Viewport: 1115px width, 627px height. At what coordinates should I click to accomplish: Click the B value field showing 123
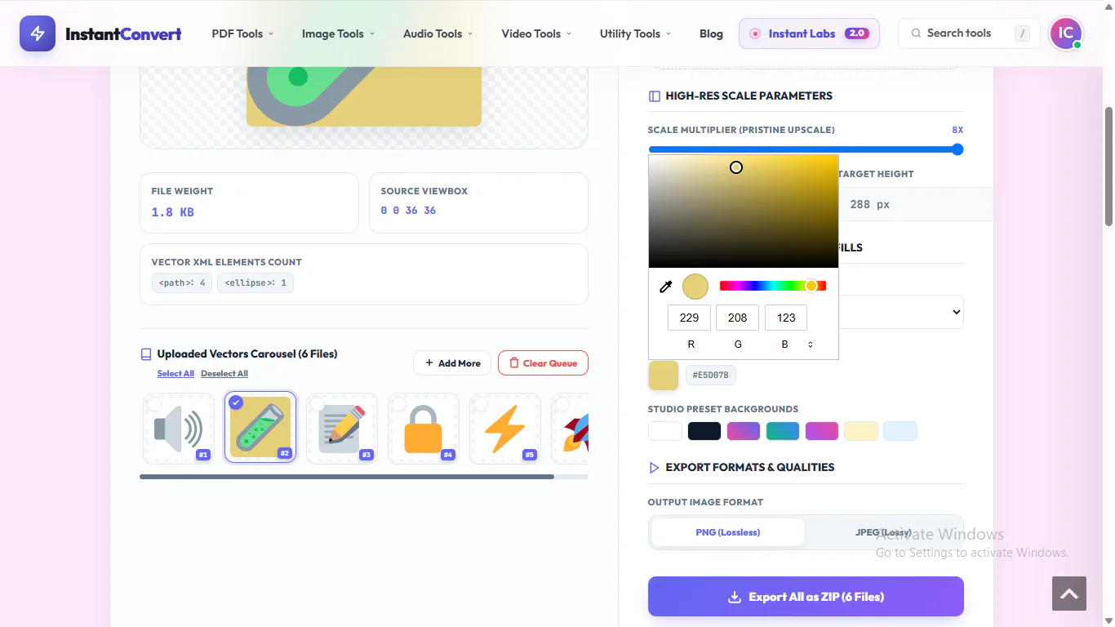(785, 318)
